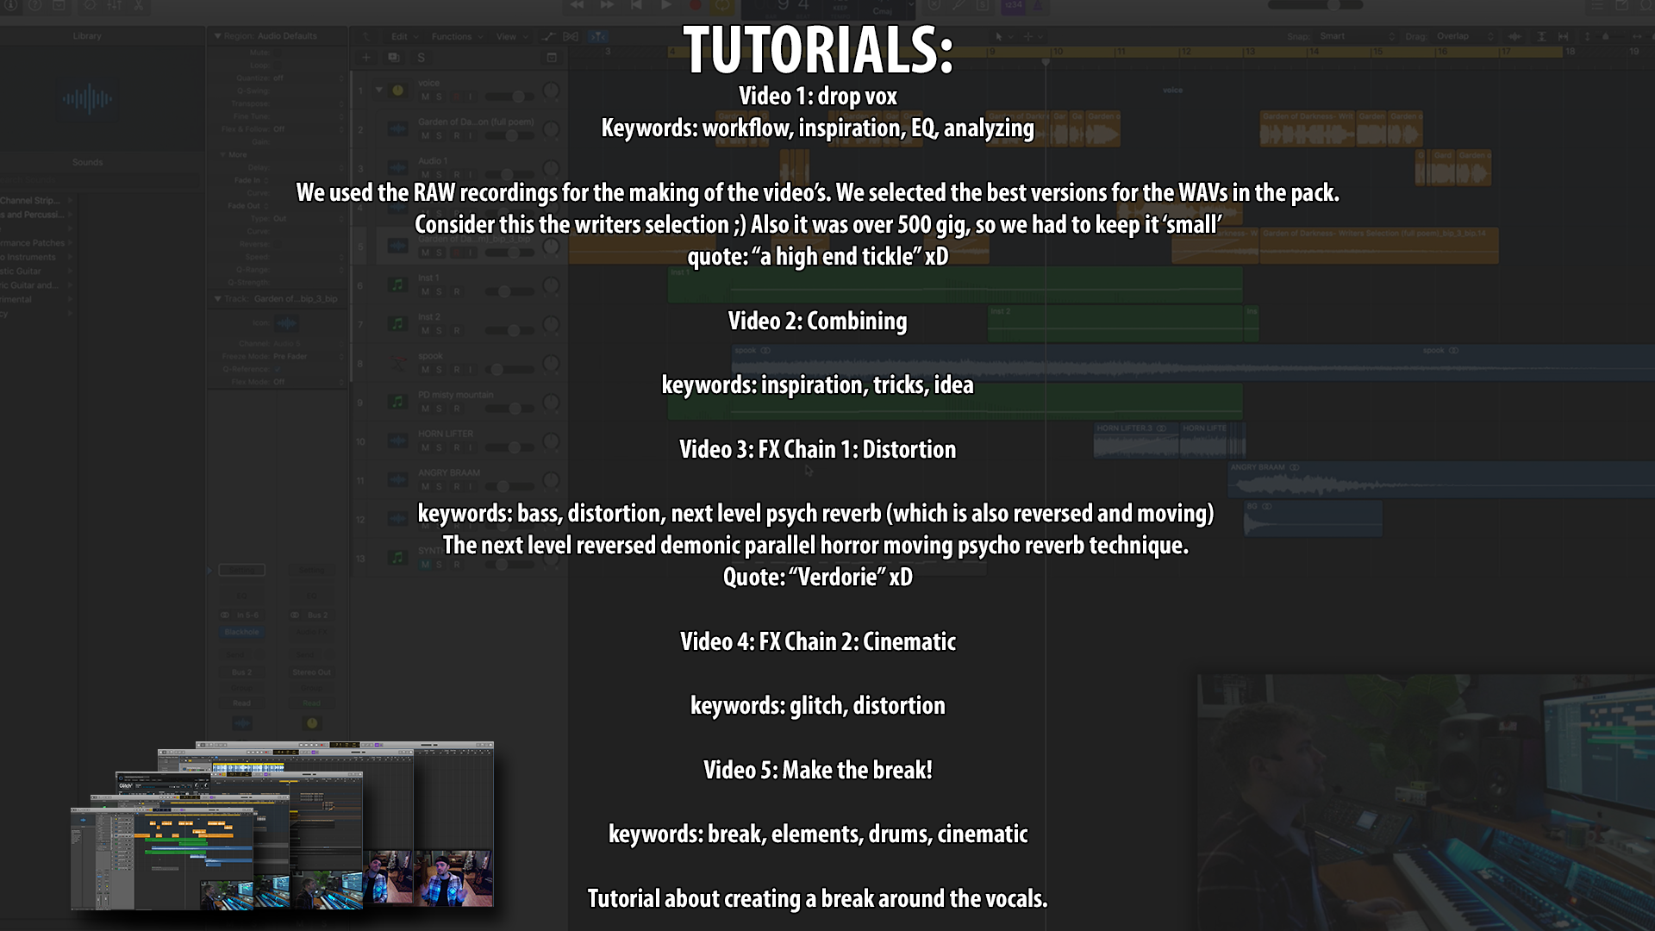Record-enable the voice track
Screen dimensions: 1655x931
click(457, 97)
